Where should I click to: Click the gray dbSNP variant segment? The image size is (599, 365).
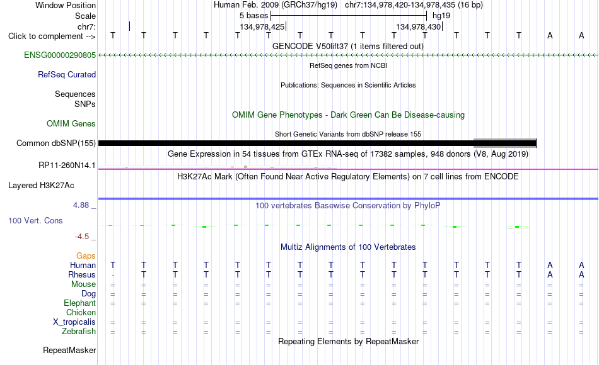click(x=505, y=143)
